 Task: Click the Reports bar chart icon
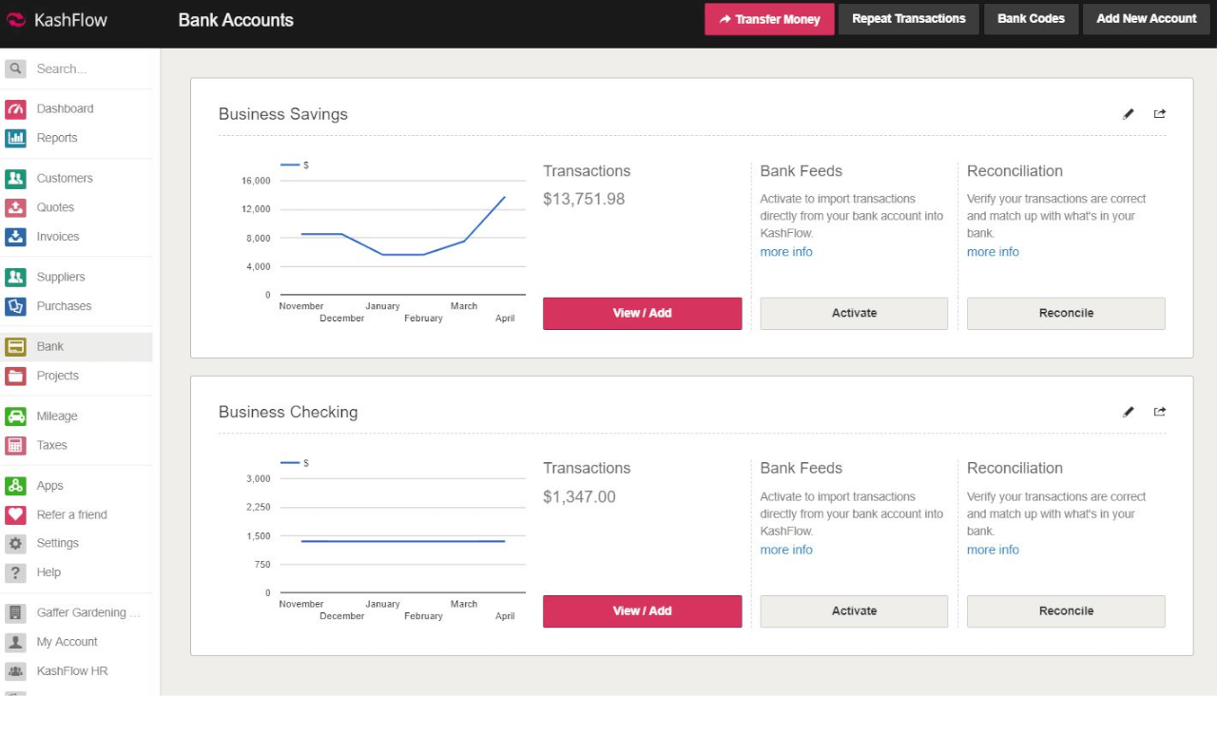click(x=15, y=138)
